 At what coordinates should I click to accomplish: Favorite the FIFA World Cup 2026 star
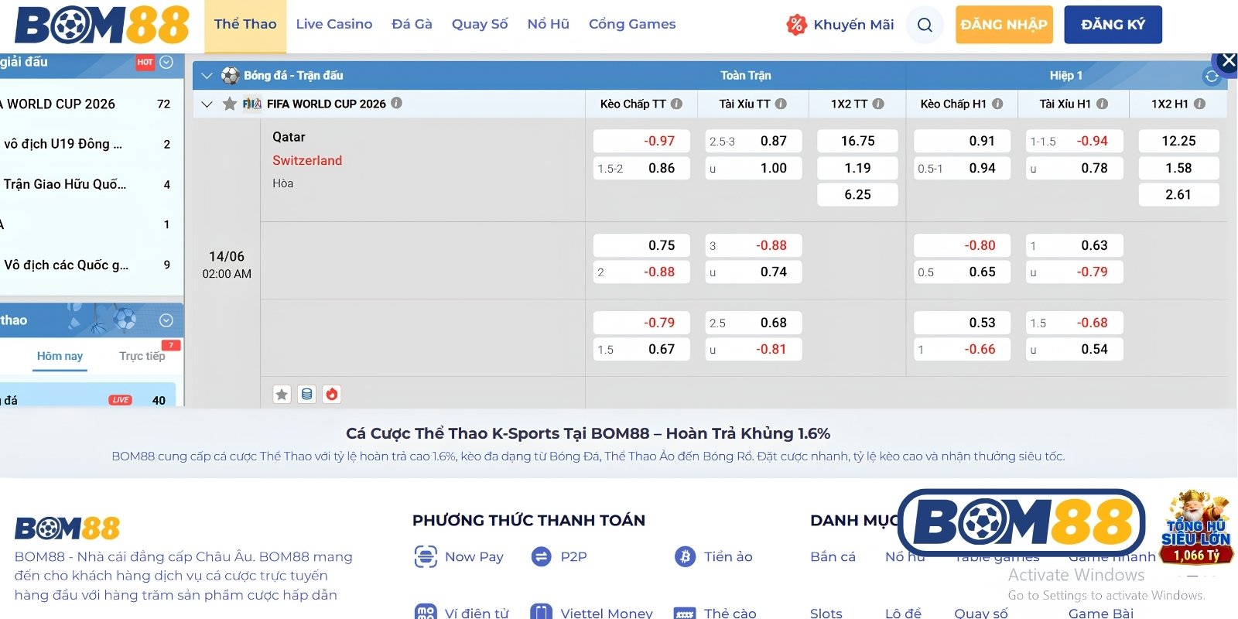click(x=229, y=104)
